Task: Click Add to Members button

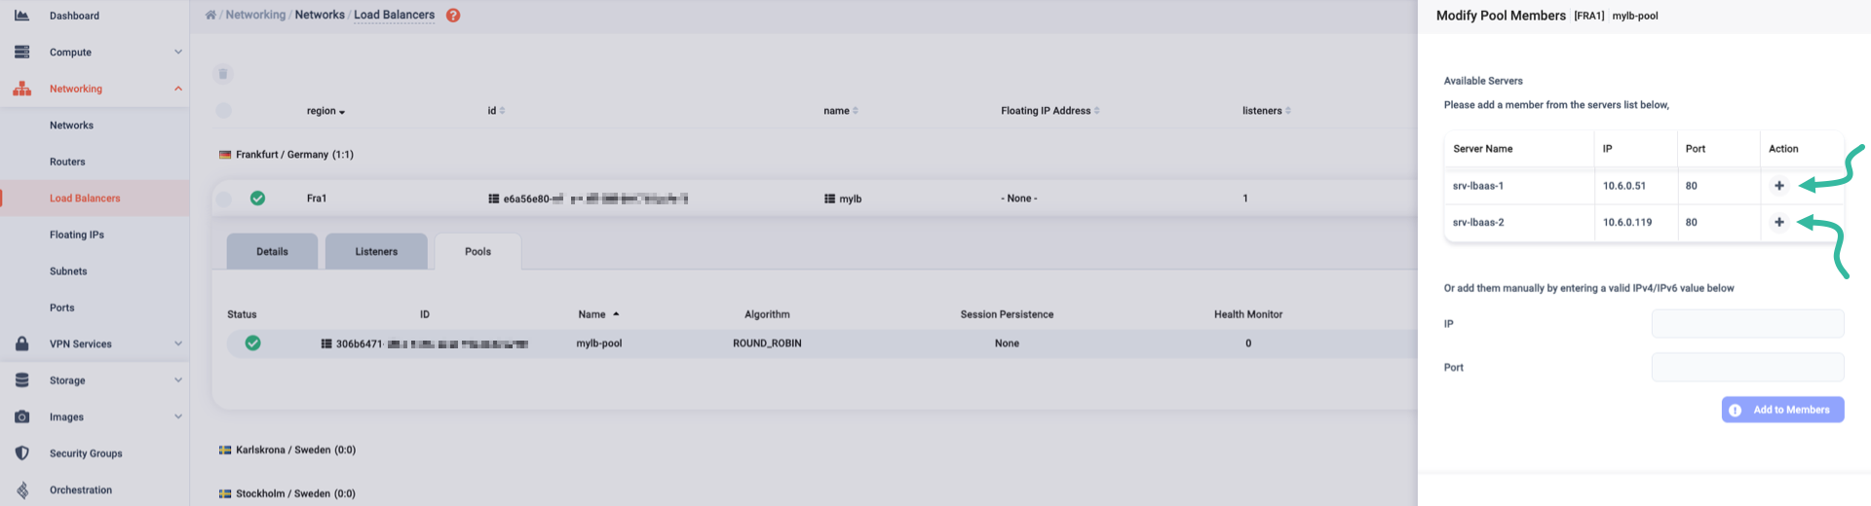Action: pyautogui.click(x=1782, y=410)
